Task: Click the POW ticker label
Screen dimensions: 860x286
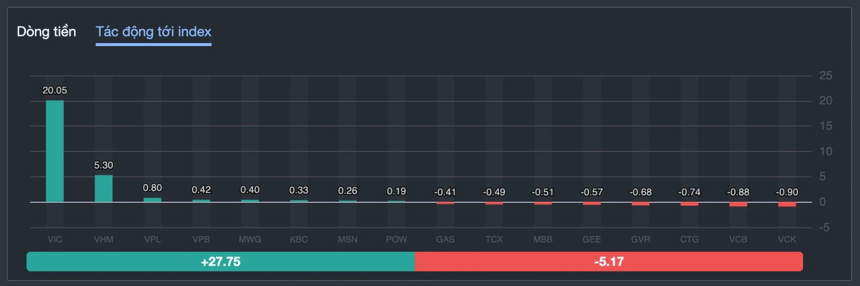Action: point(397,239)
